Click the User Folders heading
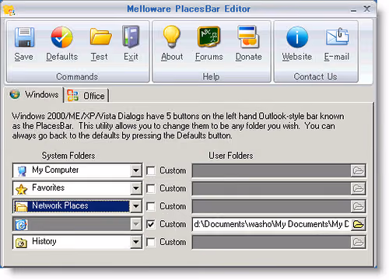Viewport: 389px width, 280px height. pos(231,156)
